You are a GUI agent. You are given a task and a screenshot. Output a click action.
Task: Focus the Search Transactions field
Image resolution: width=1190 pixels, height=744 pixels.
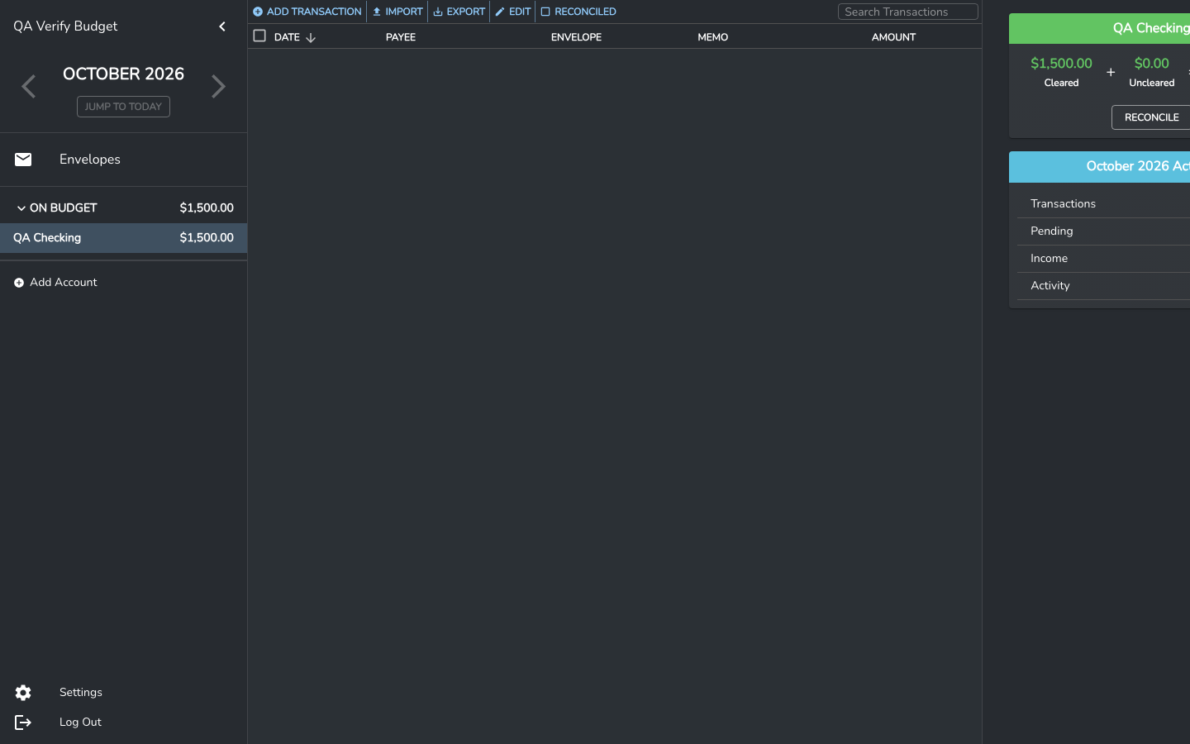[908, 12]
